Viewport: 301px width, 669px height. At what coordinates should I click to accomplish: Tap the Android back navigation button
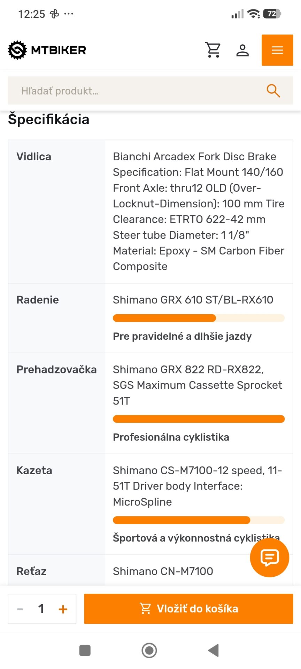213,650
